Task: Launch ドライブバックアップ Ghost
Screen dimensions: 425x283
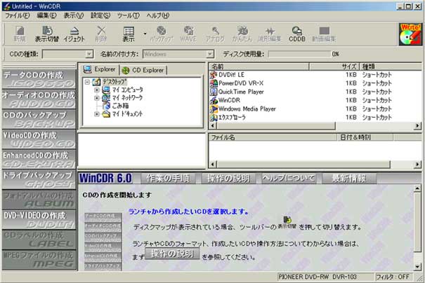Action: pyautogui.click(x=39, y=179)
